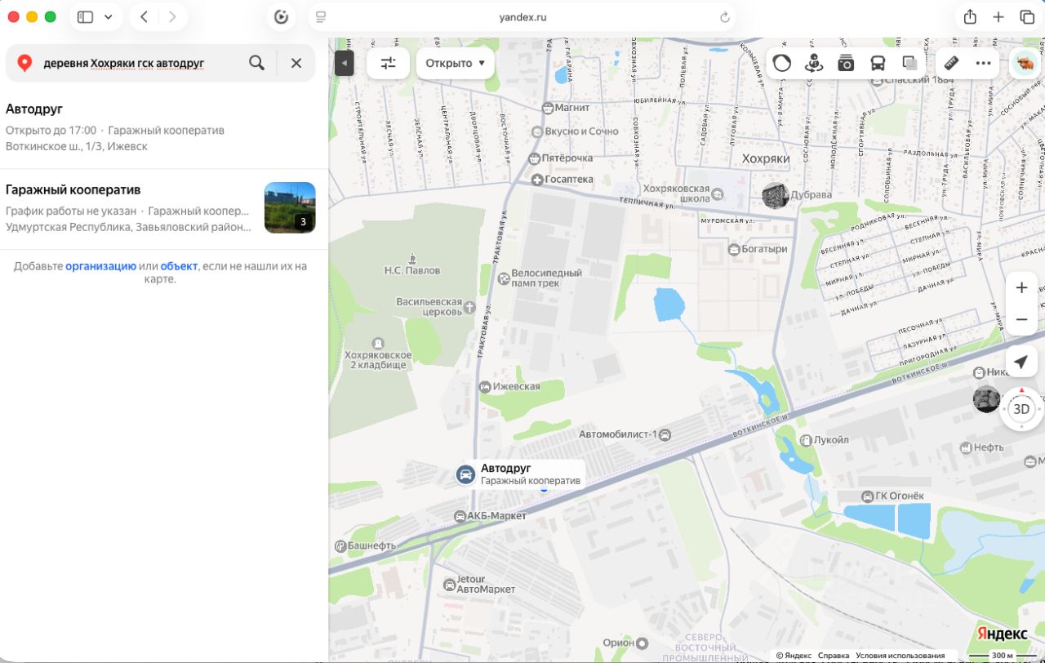1045x663 pixels.
Task: Click the Магнит store marker
Action: pos(548,107)
